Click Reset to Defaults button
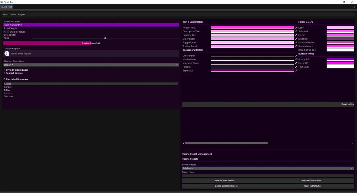Image resolution: width=357 pixels, height=193 pixels. [x=312, y=186]
